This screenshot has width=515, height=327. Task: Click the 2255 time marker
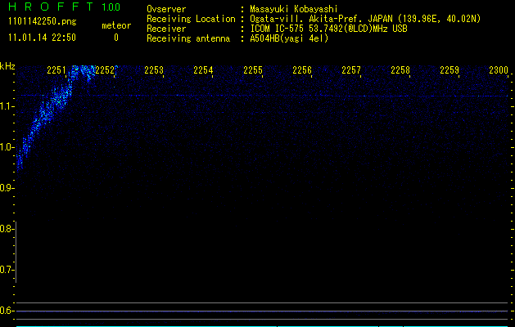tap(253, 70)
